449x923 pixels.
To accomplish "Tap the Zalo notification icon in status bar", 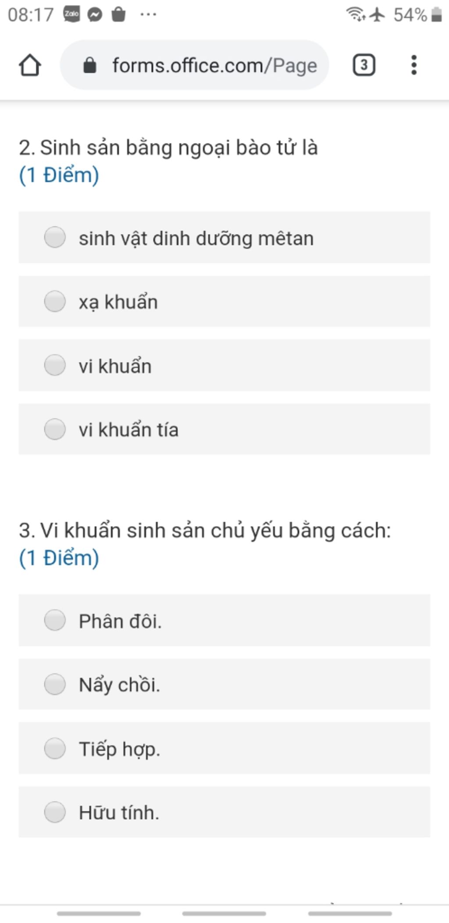I will 71,14.
